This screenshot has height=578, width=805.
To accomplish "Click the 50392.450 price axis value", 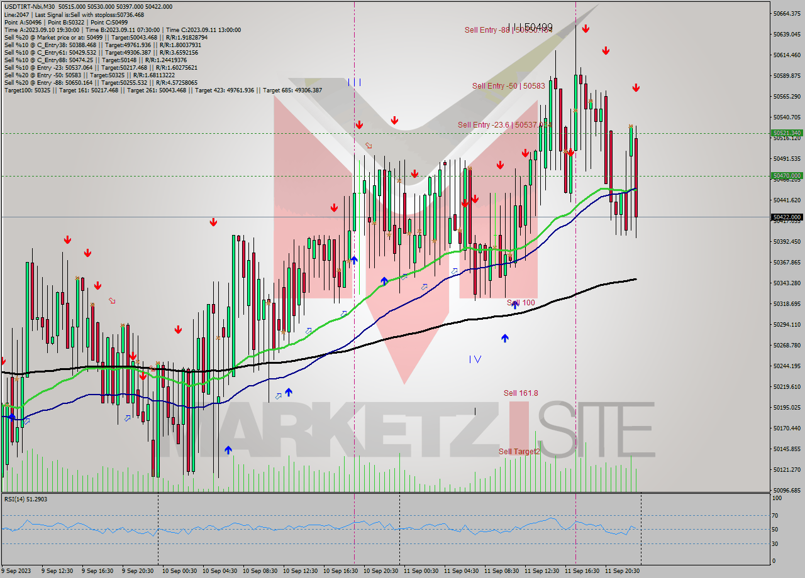I will pos(787,241).
